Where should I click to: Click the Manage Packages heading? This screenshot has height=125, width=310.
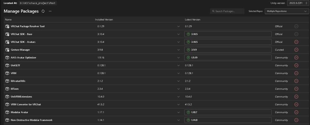(x=21, y=11)
